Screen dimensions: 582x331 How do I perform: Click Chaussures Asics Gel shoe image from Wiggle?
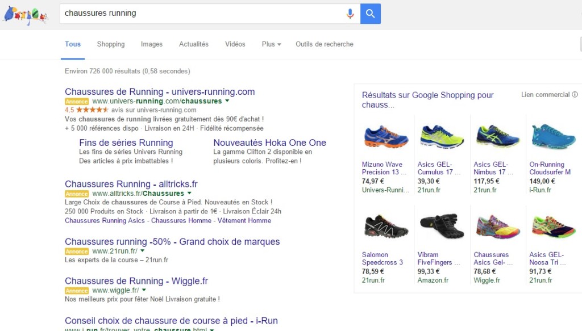[498, 226]
